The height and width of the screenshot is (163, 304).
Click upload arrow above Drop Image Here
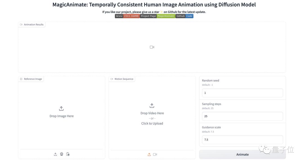[61, 109]
